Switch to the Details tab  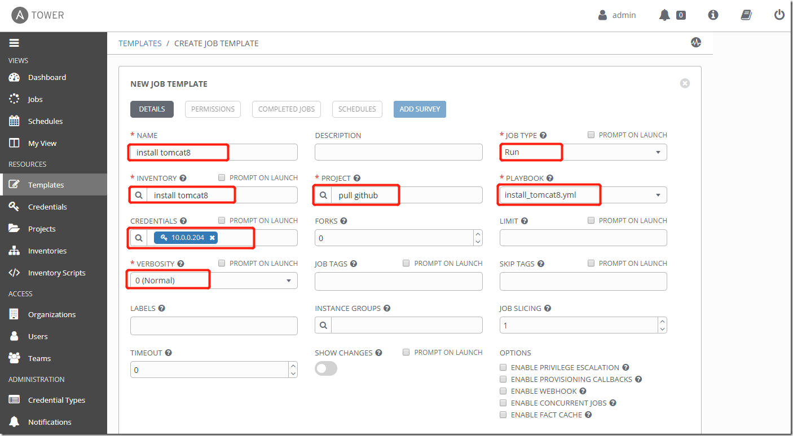click(152, 109)
